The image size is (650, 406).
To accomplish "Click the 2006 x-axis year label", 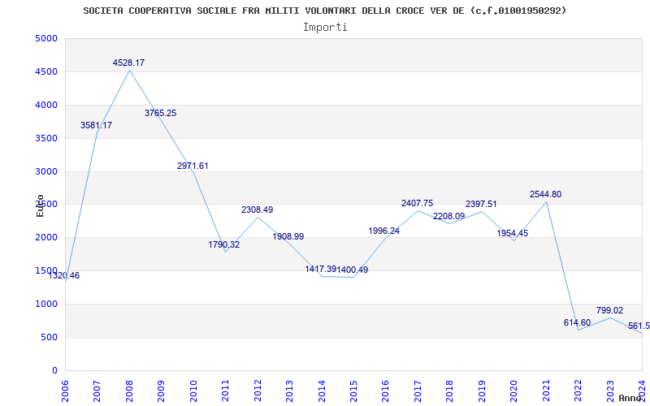I will pyautogui.click(x=65, y=391).
